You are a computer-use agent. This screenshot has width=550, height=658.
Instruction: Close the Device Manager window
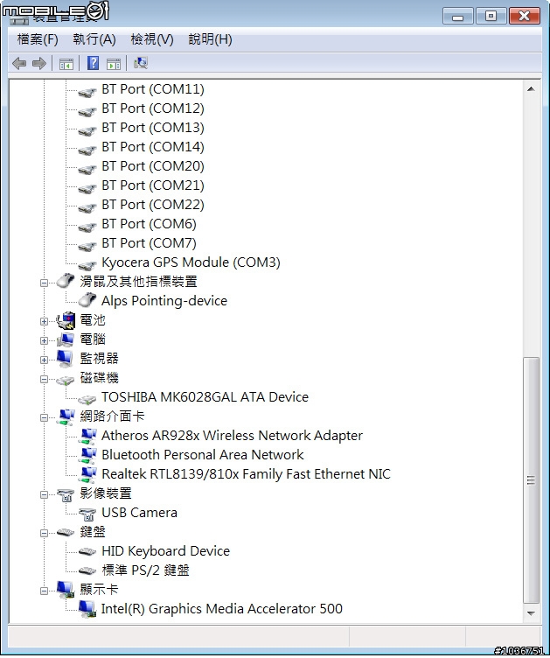524,17
